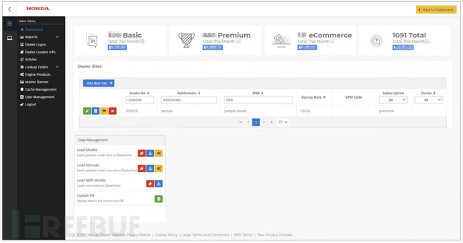Click the green Update DB icon
Viewport: 463px width, 243px height.
coord(158,199)
